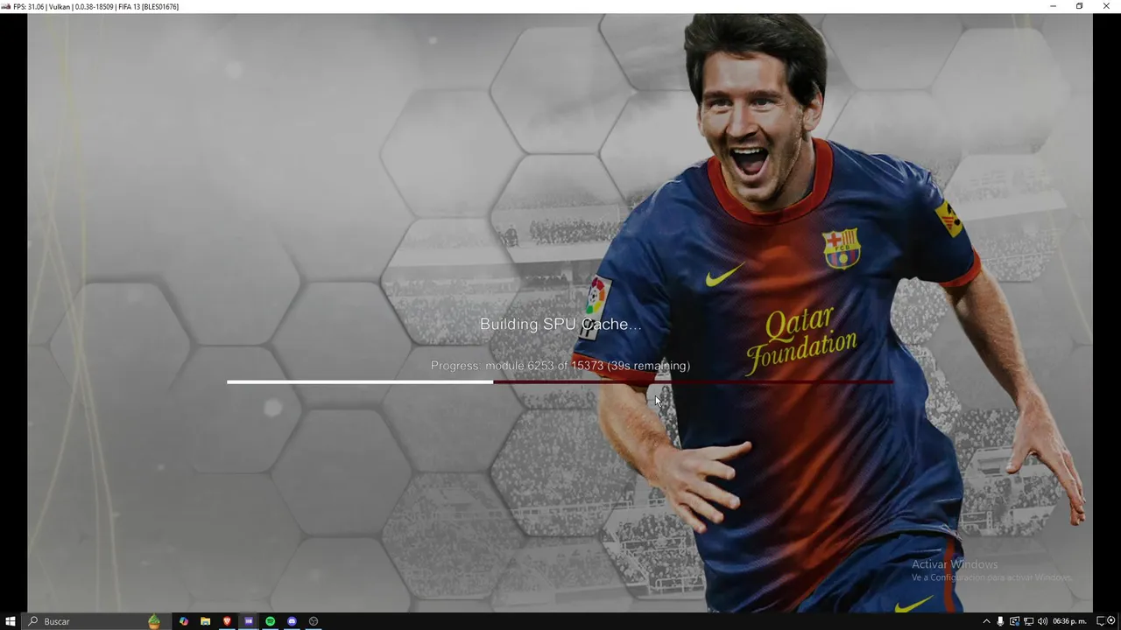
Task: Open the Windows notification center icon
Action: (x=1101, y=621)
